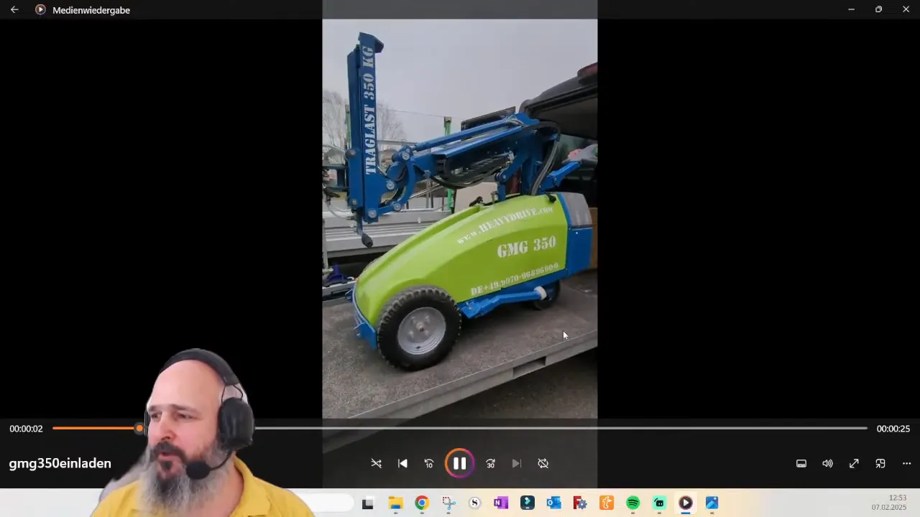Open Google Chrome from the taskbar
Screen dimensions: 920x517
pos(422,503)
